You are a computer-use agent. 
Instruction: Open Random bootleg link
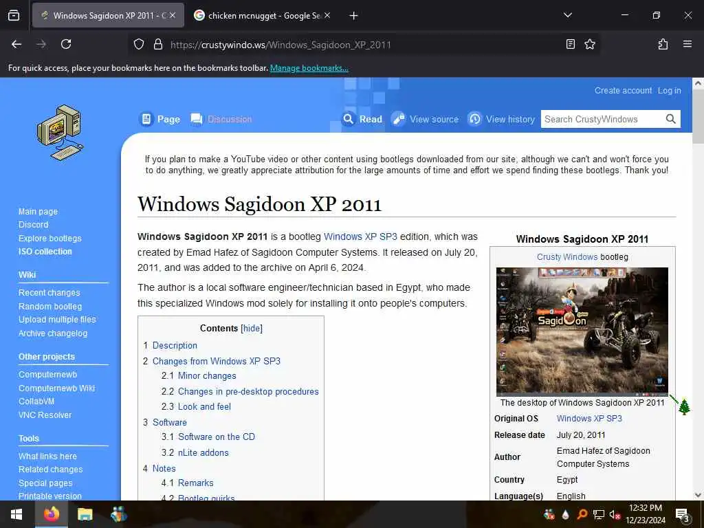49,306
